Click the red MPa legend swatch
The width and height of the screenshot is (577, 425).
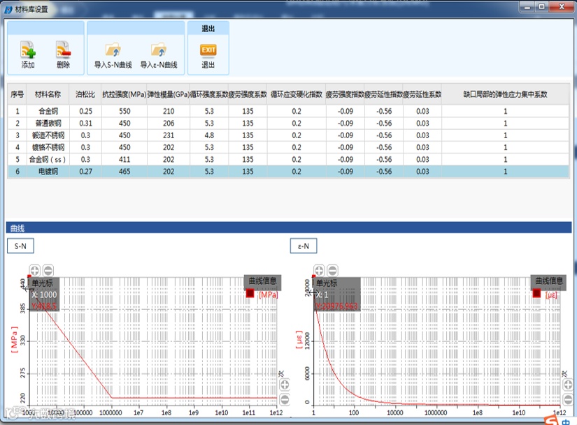click(x=250, y=293)
